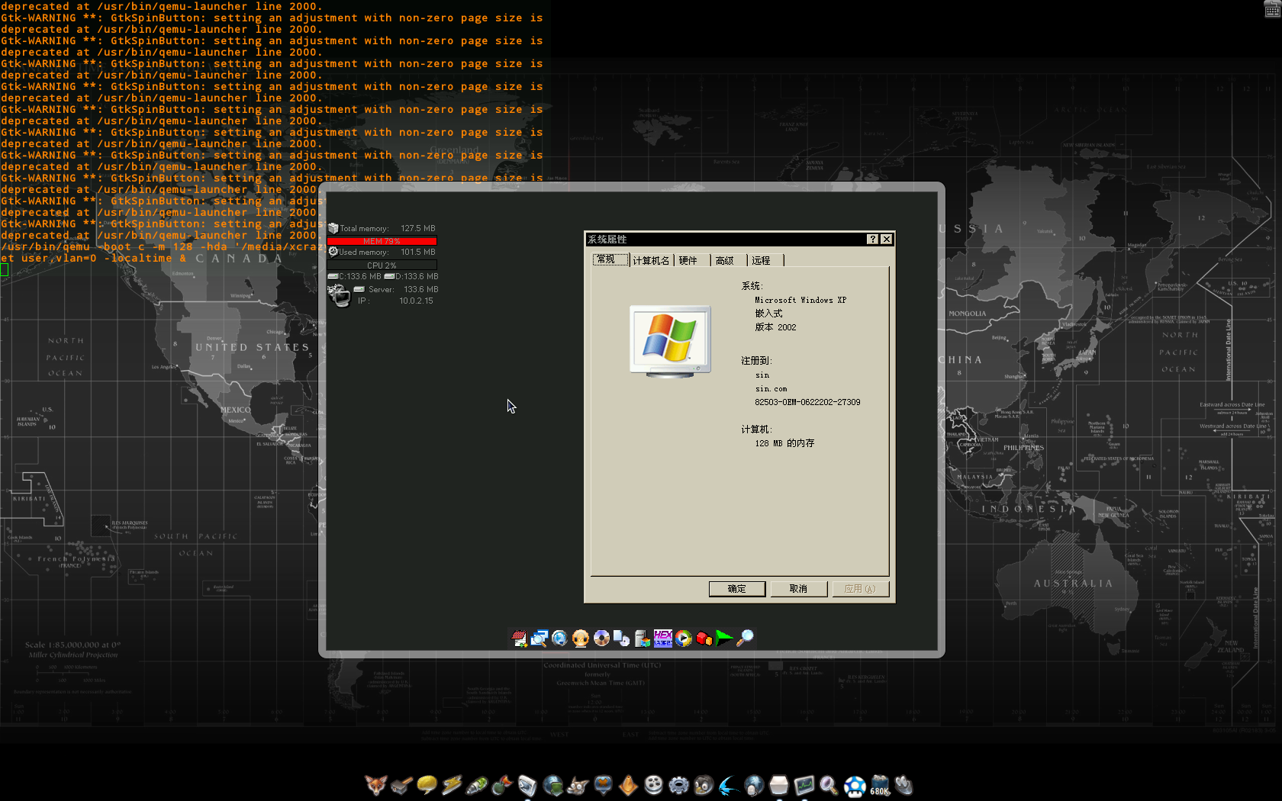Open the calendar notes icon in QEMU dock
This screenshot has height=801, width=1282.
pos(520,639)
